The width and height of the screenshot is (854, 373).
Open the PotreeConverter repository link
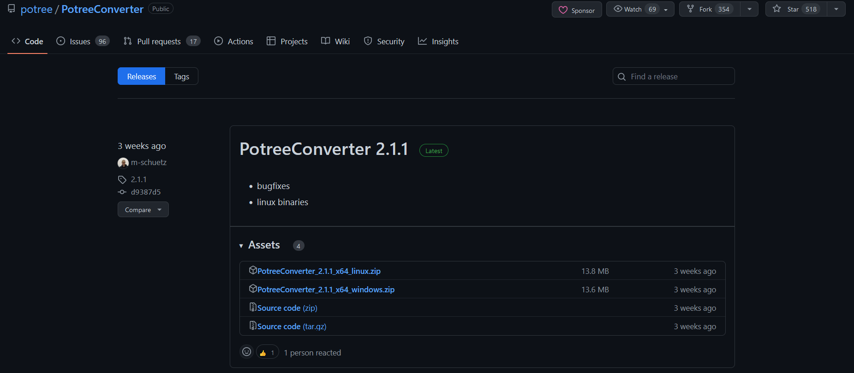[102, 9]
